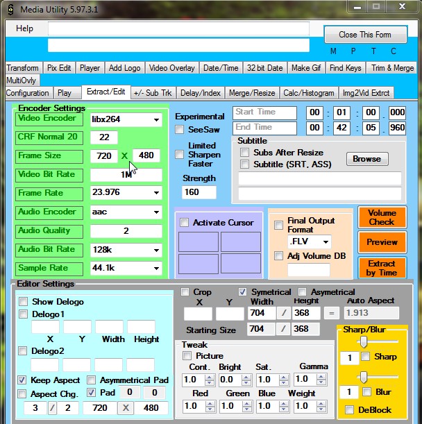Click the crop Width field 704
The width and height of the screenshot is (422, 424).
click(x=262, y=313)
